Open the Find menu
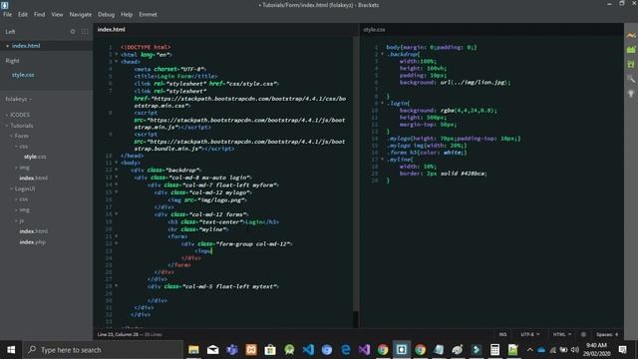This screenshot has width=638, height=359. pos(40,14)
